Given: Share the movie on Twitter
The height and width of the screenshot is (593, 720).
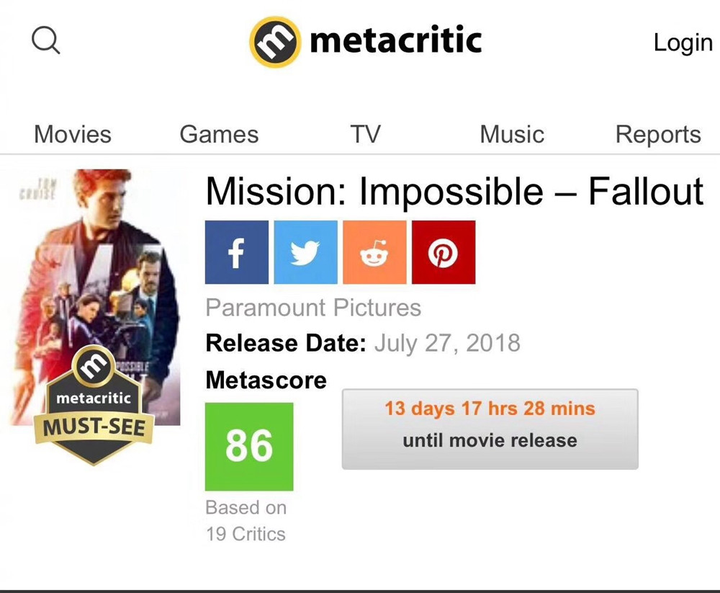Looking at the screenshot, I should [x=305, y=252].
